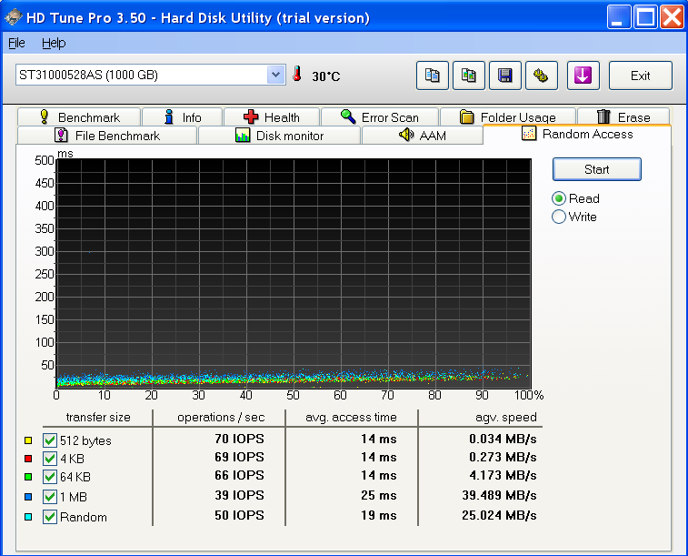Click the floppy disk save icon
688x556 pixels.
click(504, 76)
